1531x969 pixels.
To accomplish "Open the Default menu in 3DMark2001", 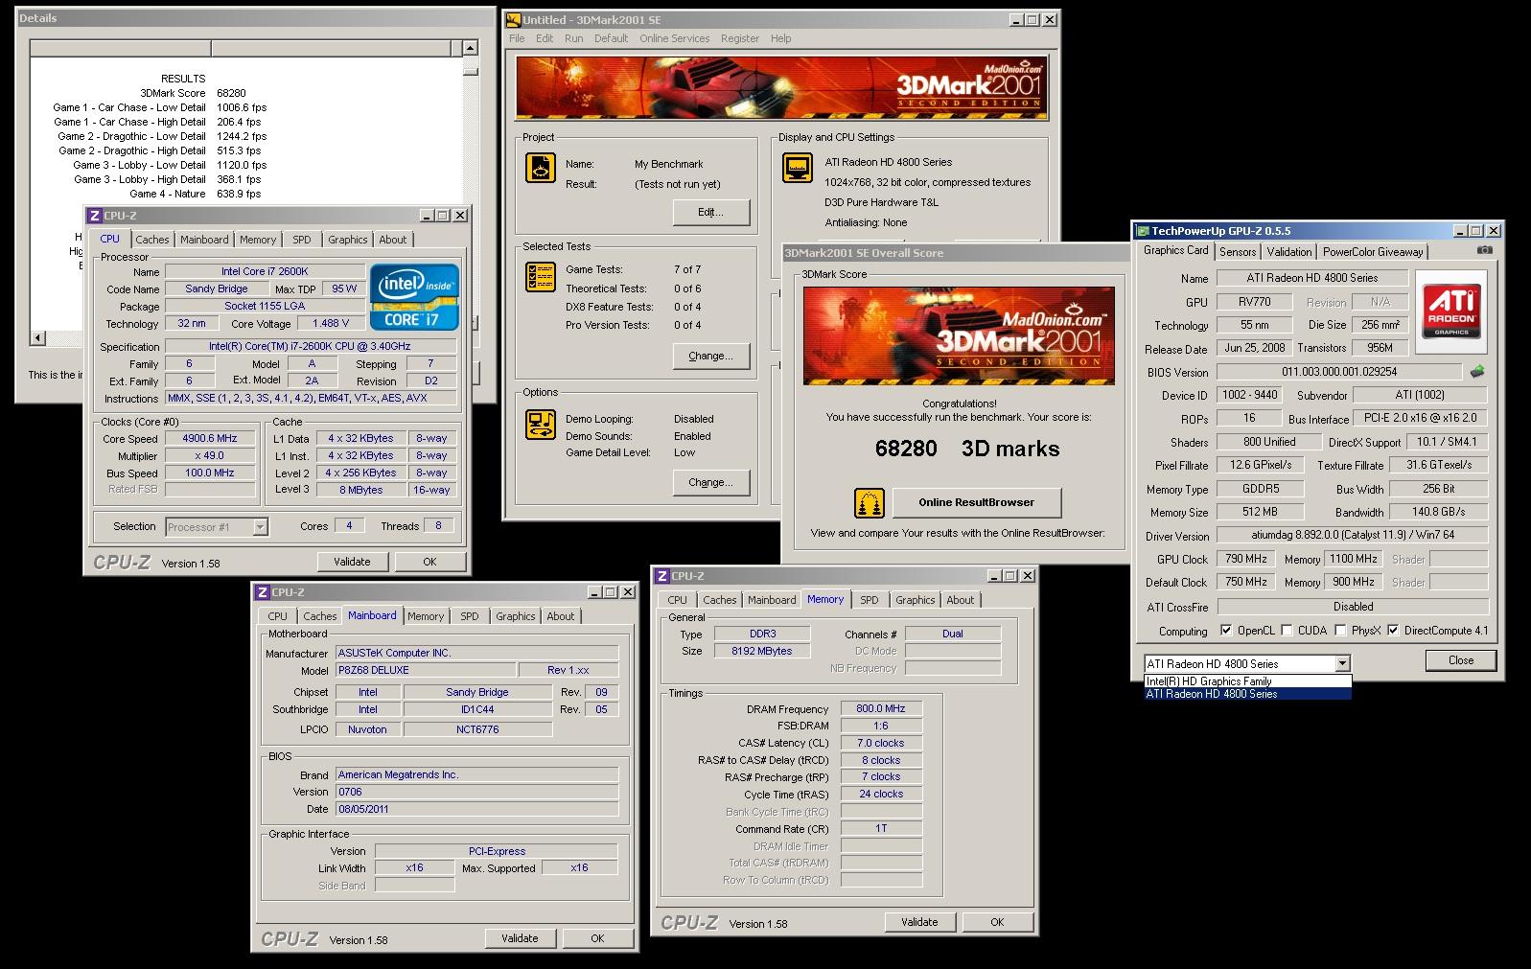I will (611, 38).
